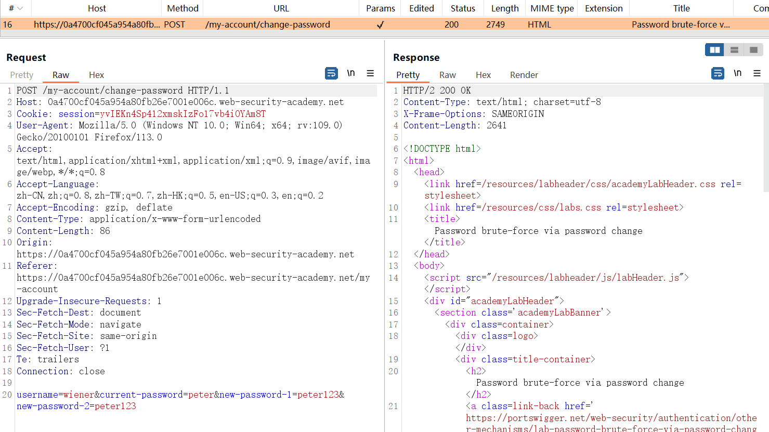Viewport: 769px width, 432px height.
Task: Click the Params checkmark in row 16
Action: [380, 24]
